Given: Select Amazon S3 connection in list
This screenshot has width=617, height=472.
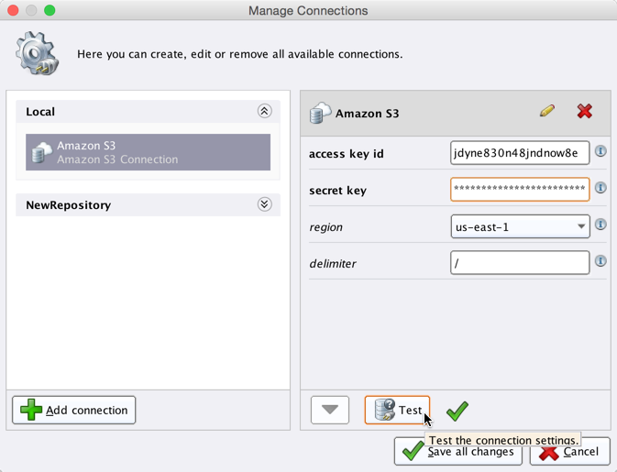Looking at the screenshot, I should click(x=148, y=152).
